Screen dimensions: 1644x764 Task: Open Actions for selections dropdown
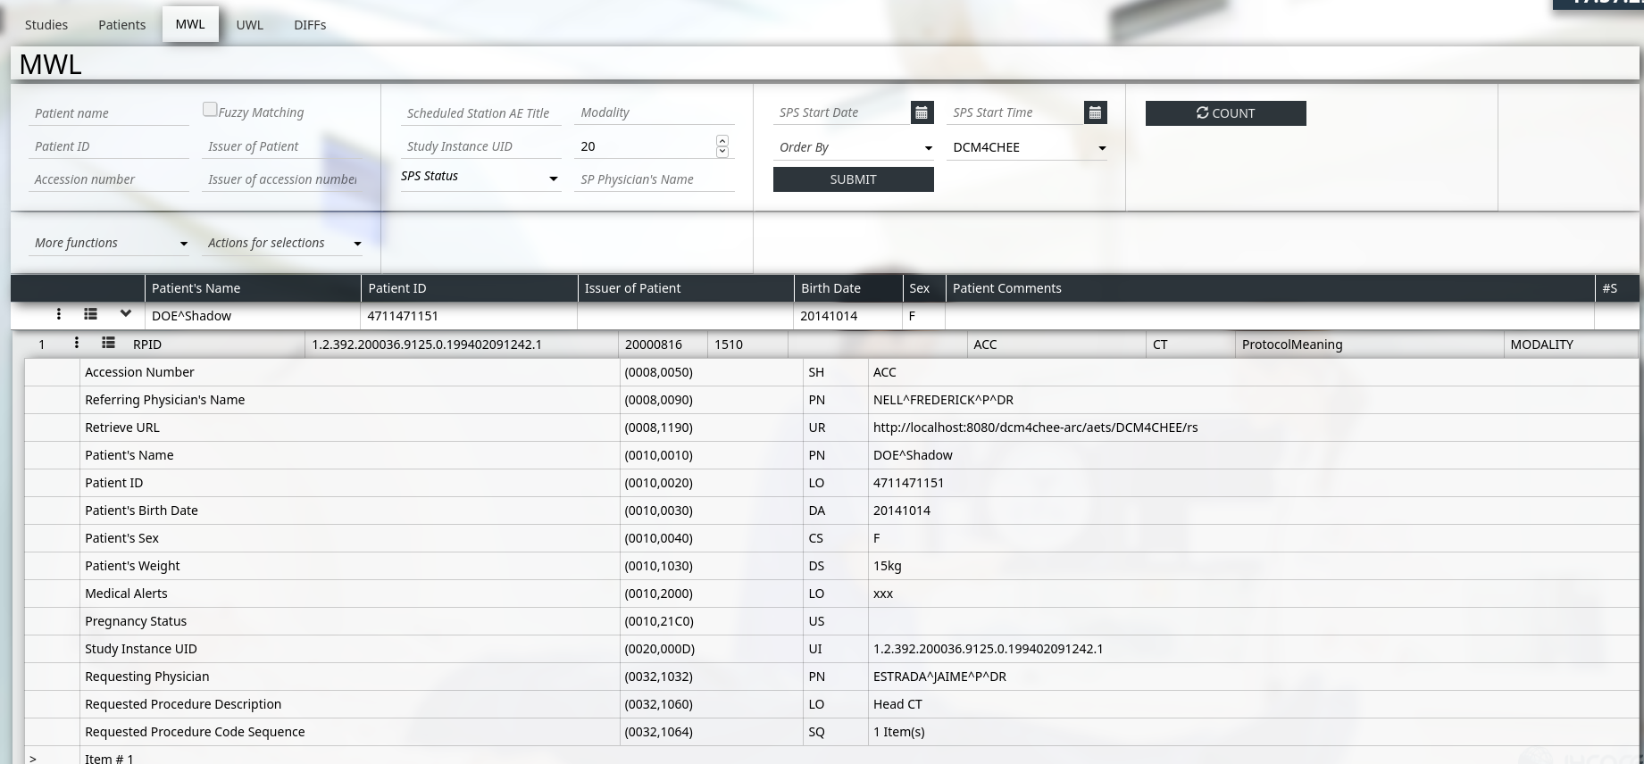[282, 243]
